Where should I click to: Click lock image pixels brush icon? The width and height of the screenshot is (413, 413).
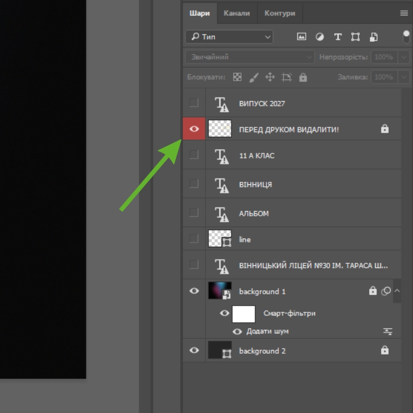(x=253, y=77)
